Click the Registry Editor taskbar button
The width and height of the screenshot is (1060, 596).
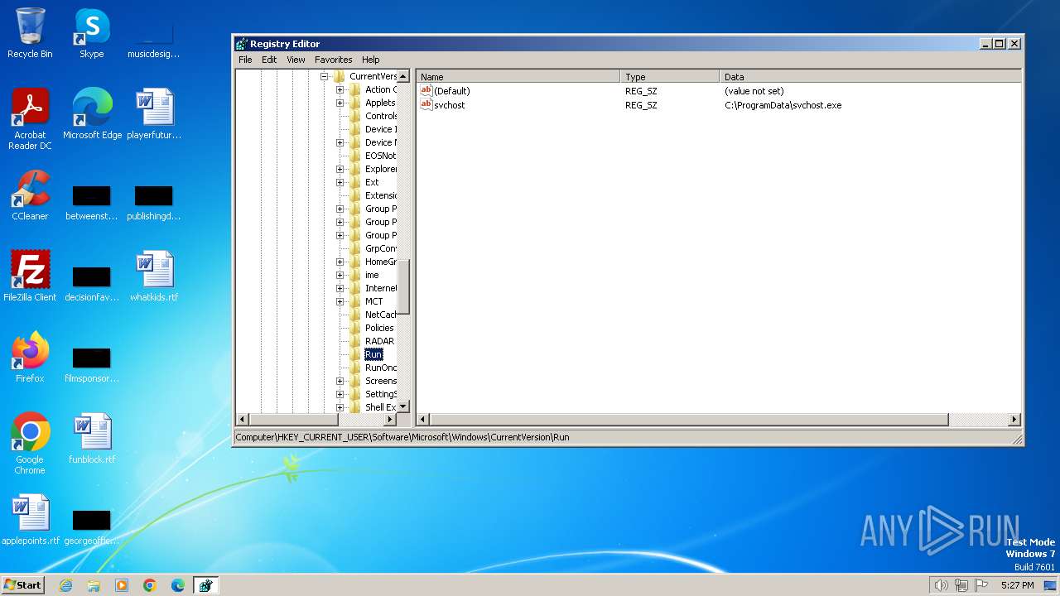205,585
